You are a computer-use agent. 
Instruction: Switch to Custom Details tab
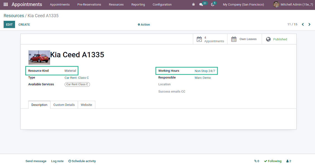pyautogui.click(x=64, y=105)
